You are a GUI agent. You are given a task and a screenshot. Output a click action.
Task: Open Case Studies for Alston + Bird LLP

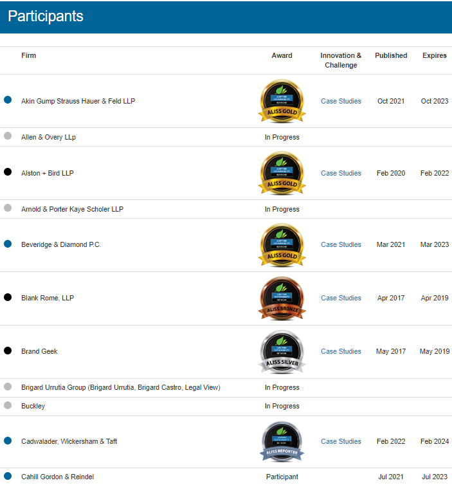[341, 173]
